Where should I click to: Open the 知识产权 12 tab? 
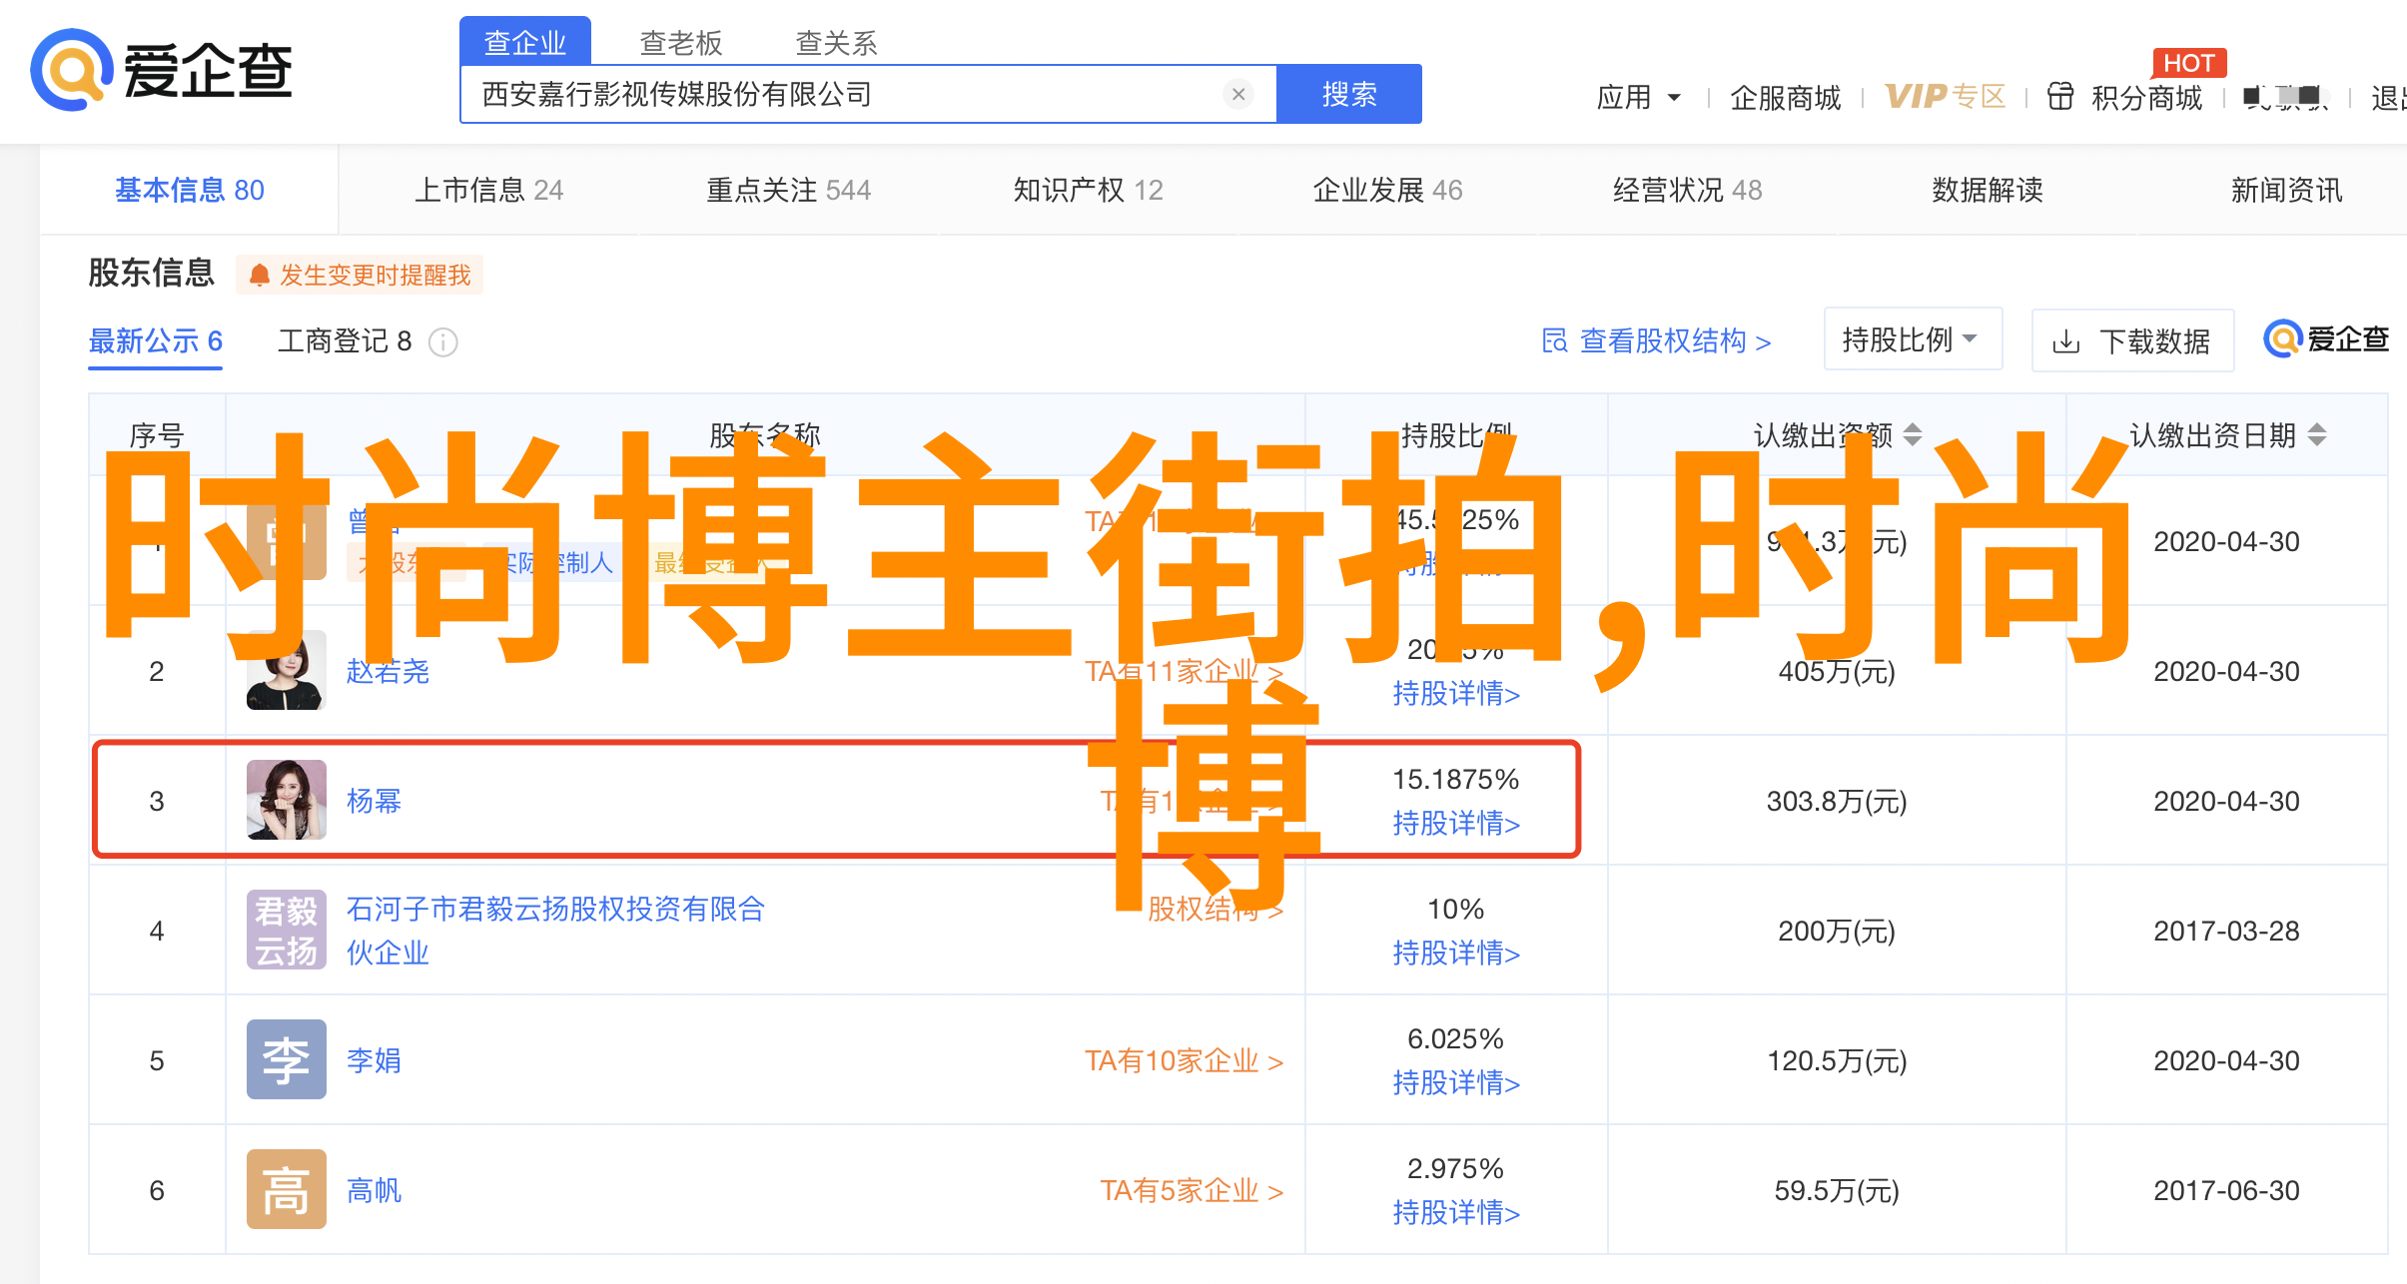pos(1088,190)
